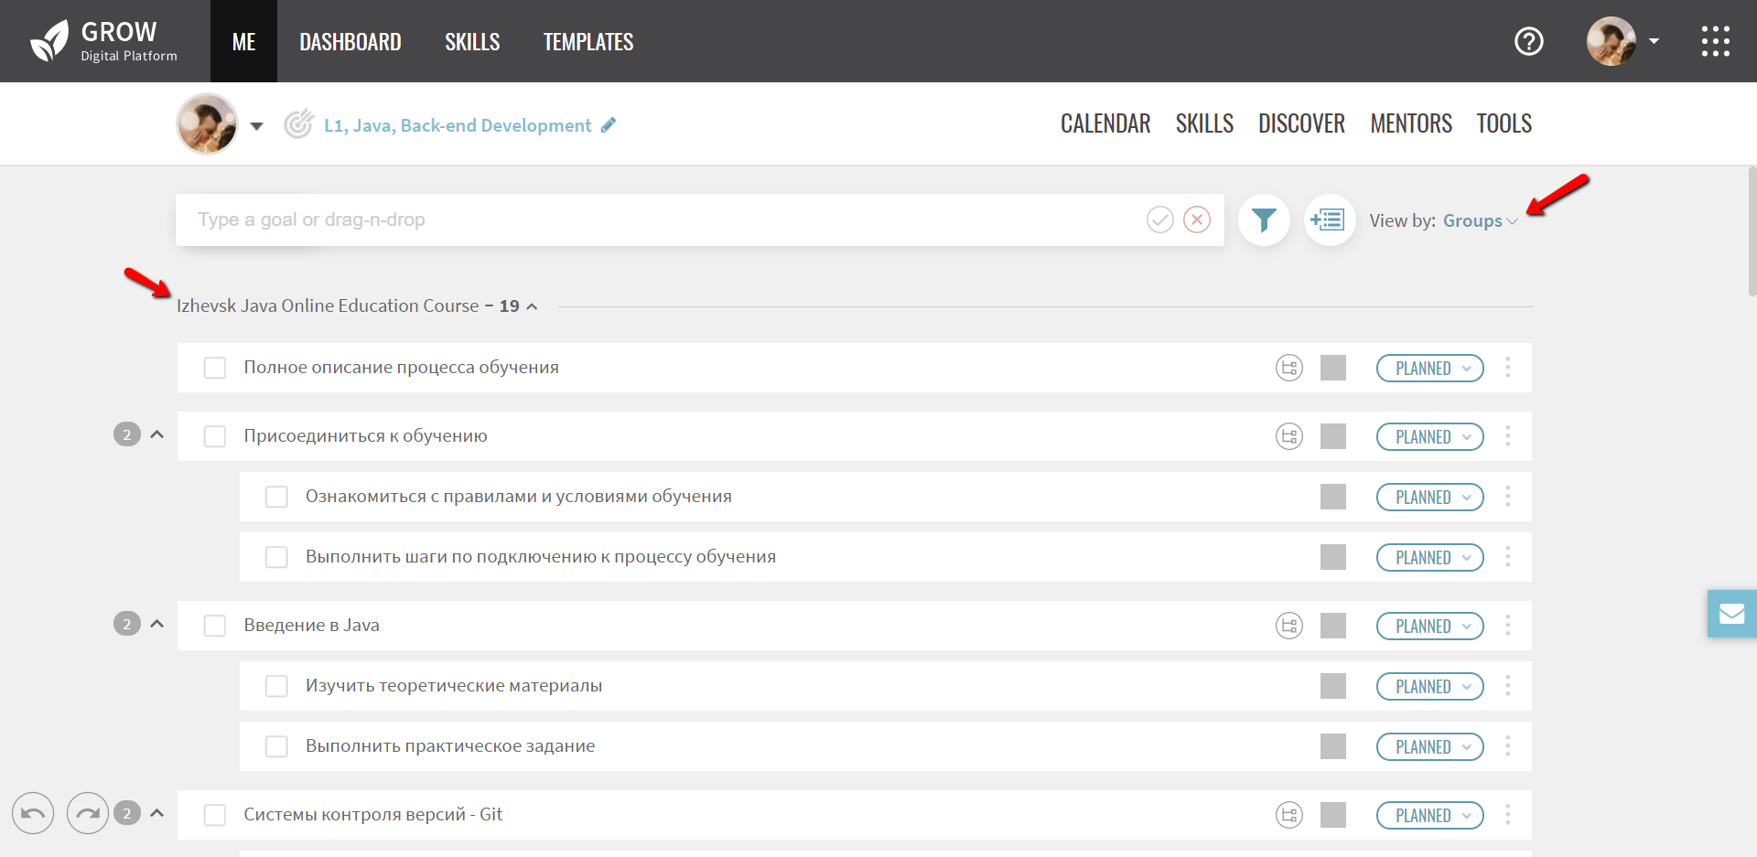Click the add goal list icon

(1328, 220)
